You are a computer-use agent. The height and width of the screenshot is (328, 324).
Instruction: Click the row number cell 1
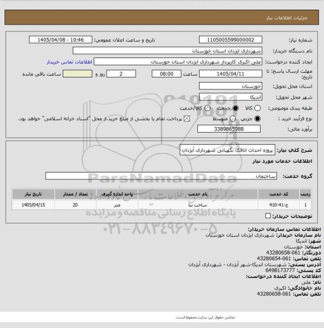point(305,205)
